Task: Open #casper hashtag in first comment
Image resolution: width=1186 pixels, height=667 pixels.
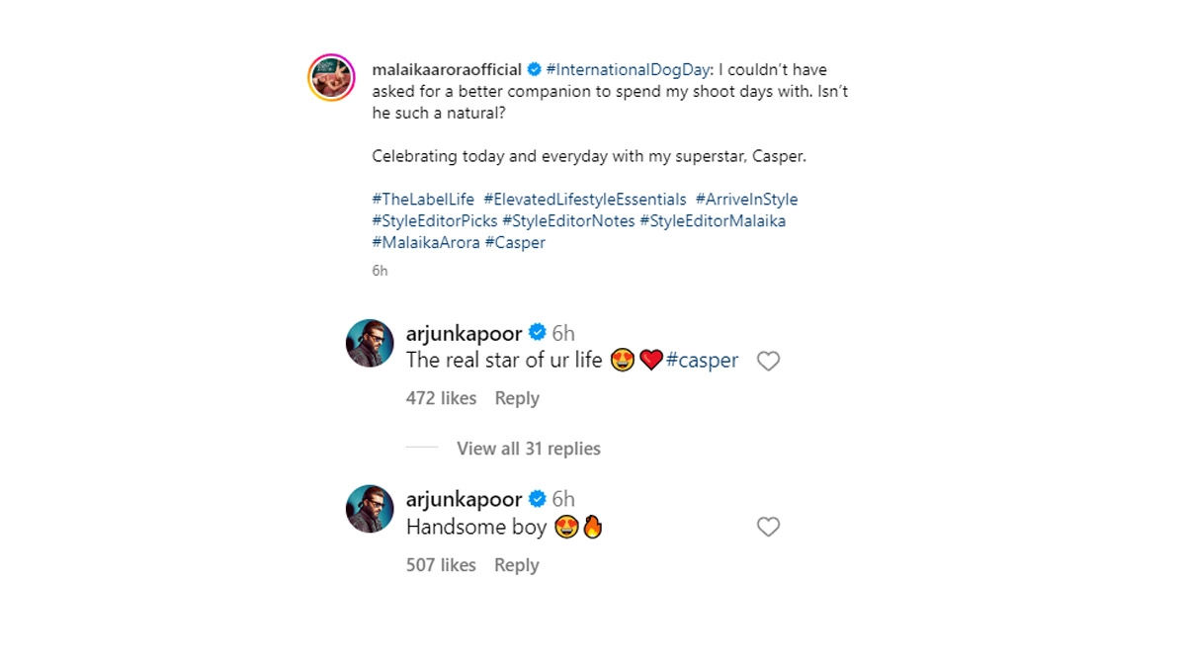Action: [x=702, y=361]
